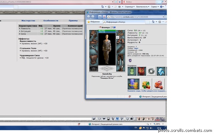Click the shield equipment slot
Screen dimensions: 214x134
(121, 49)
